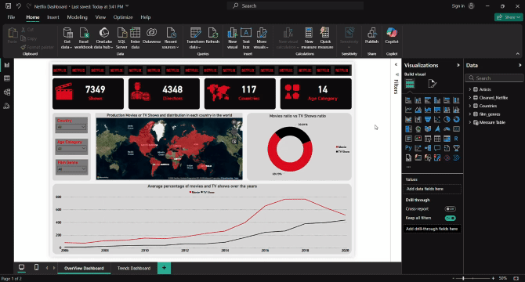Viewport: 525px width, 282px height.
Task: Refresh the dataset from the ribbon
Action: (x=212, y=35)
